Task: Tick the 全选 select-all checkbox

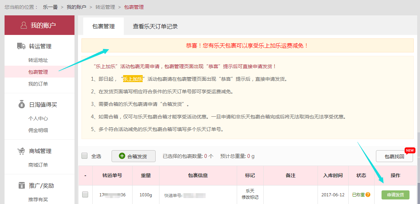Action: pos(84,156)
